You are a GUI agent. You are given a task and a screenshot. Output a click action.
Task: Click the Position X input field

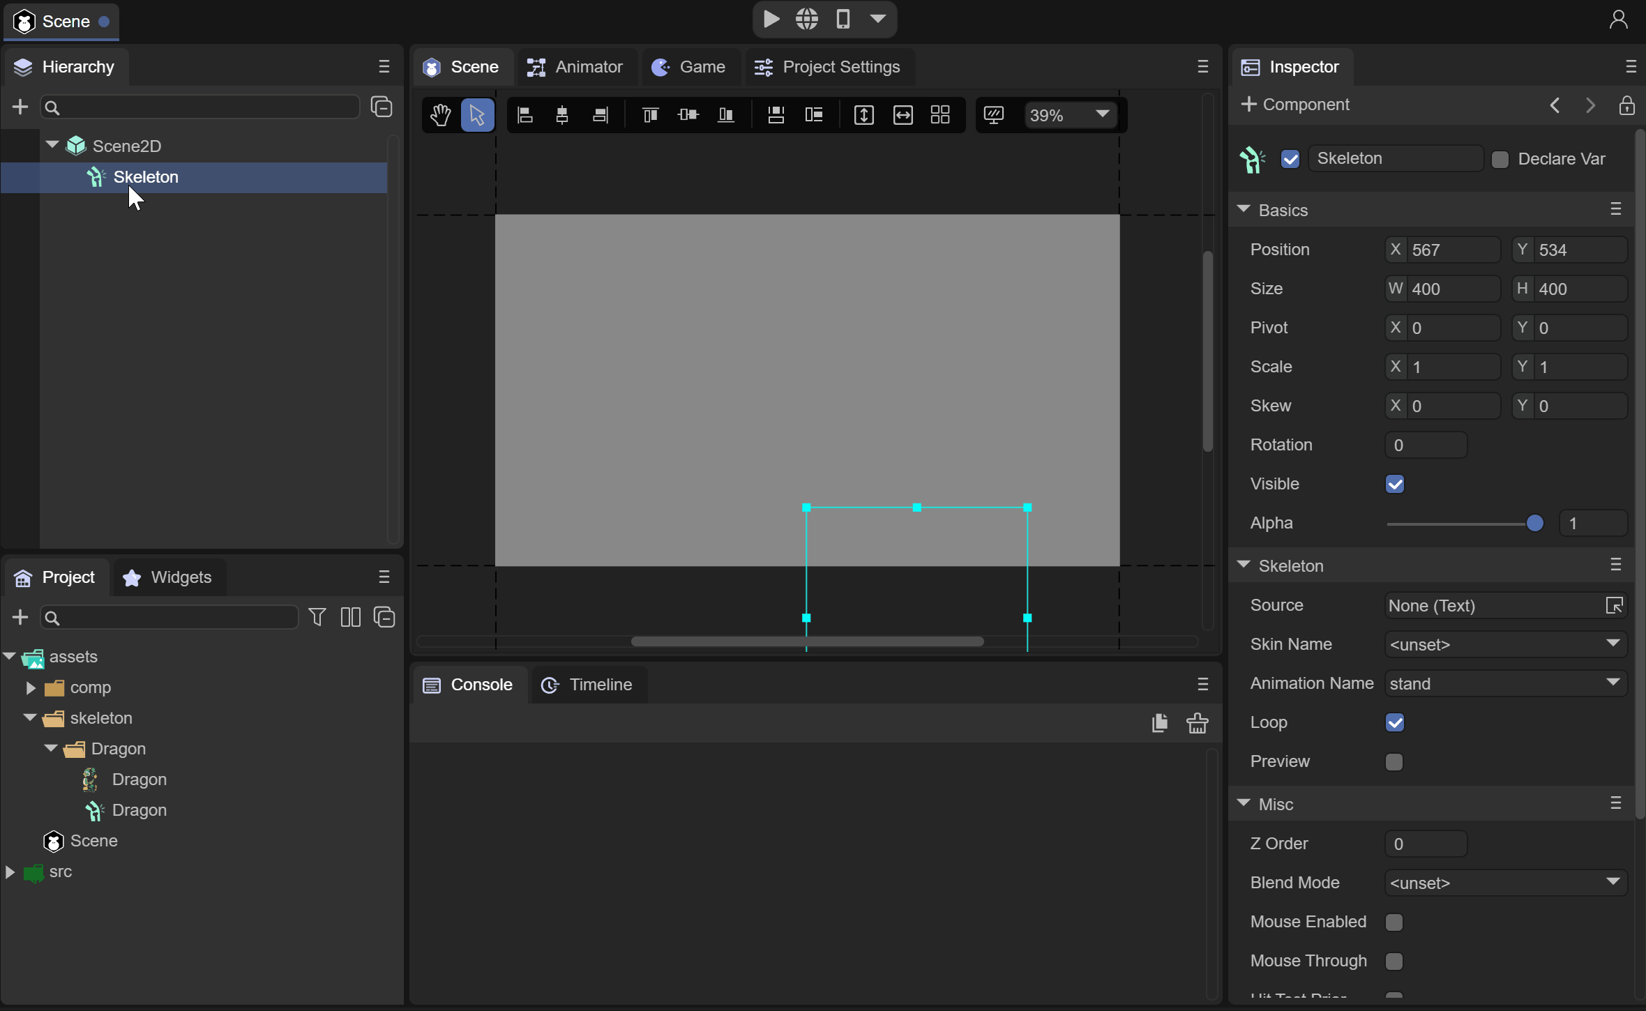click(x=1452, y=250)
